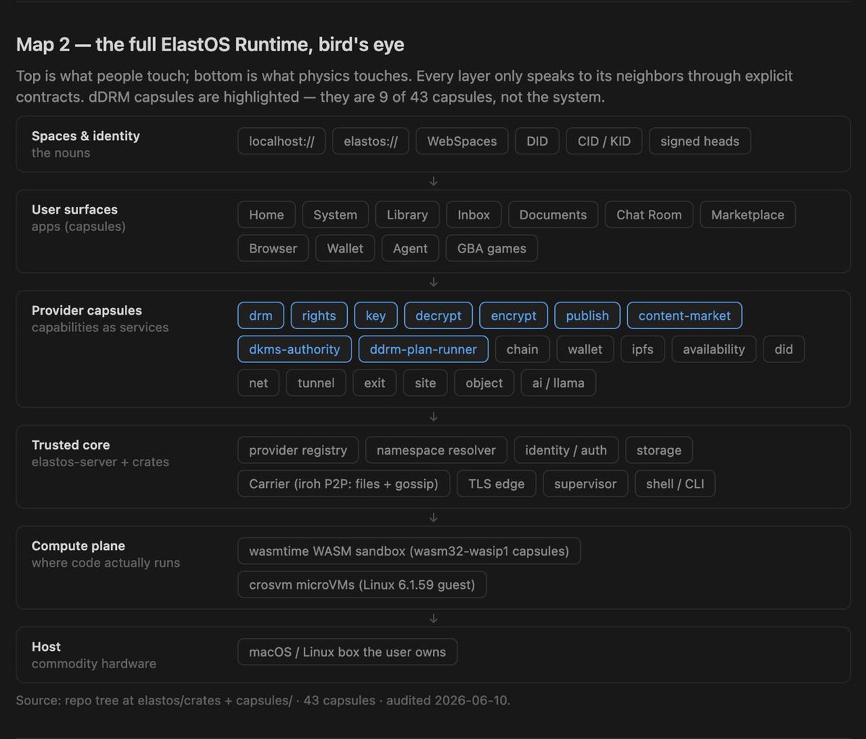
Task: Select the net provider chip
Action: coord(258,382)
